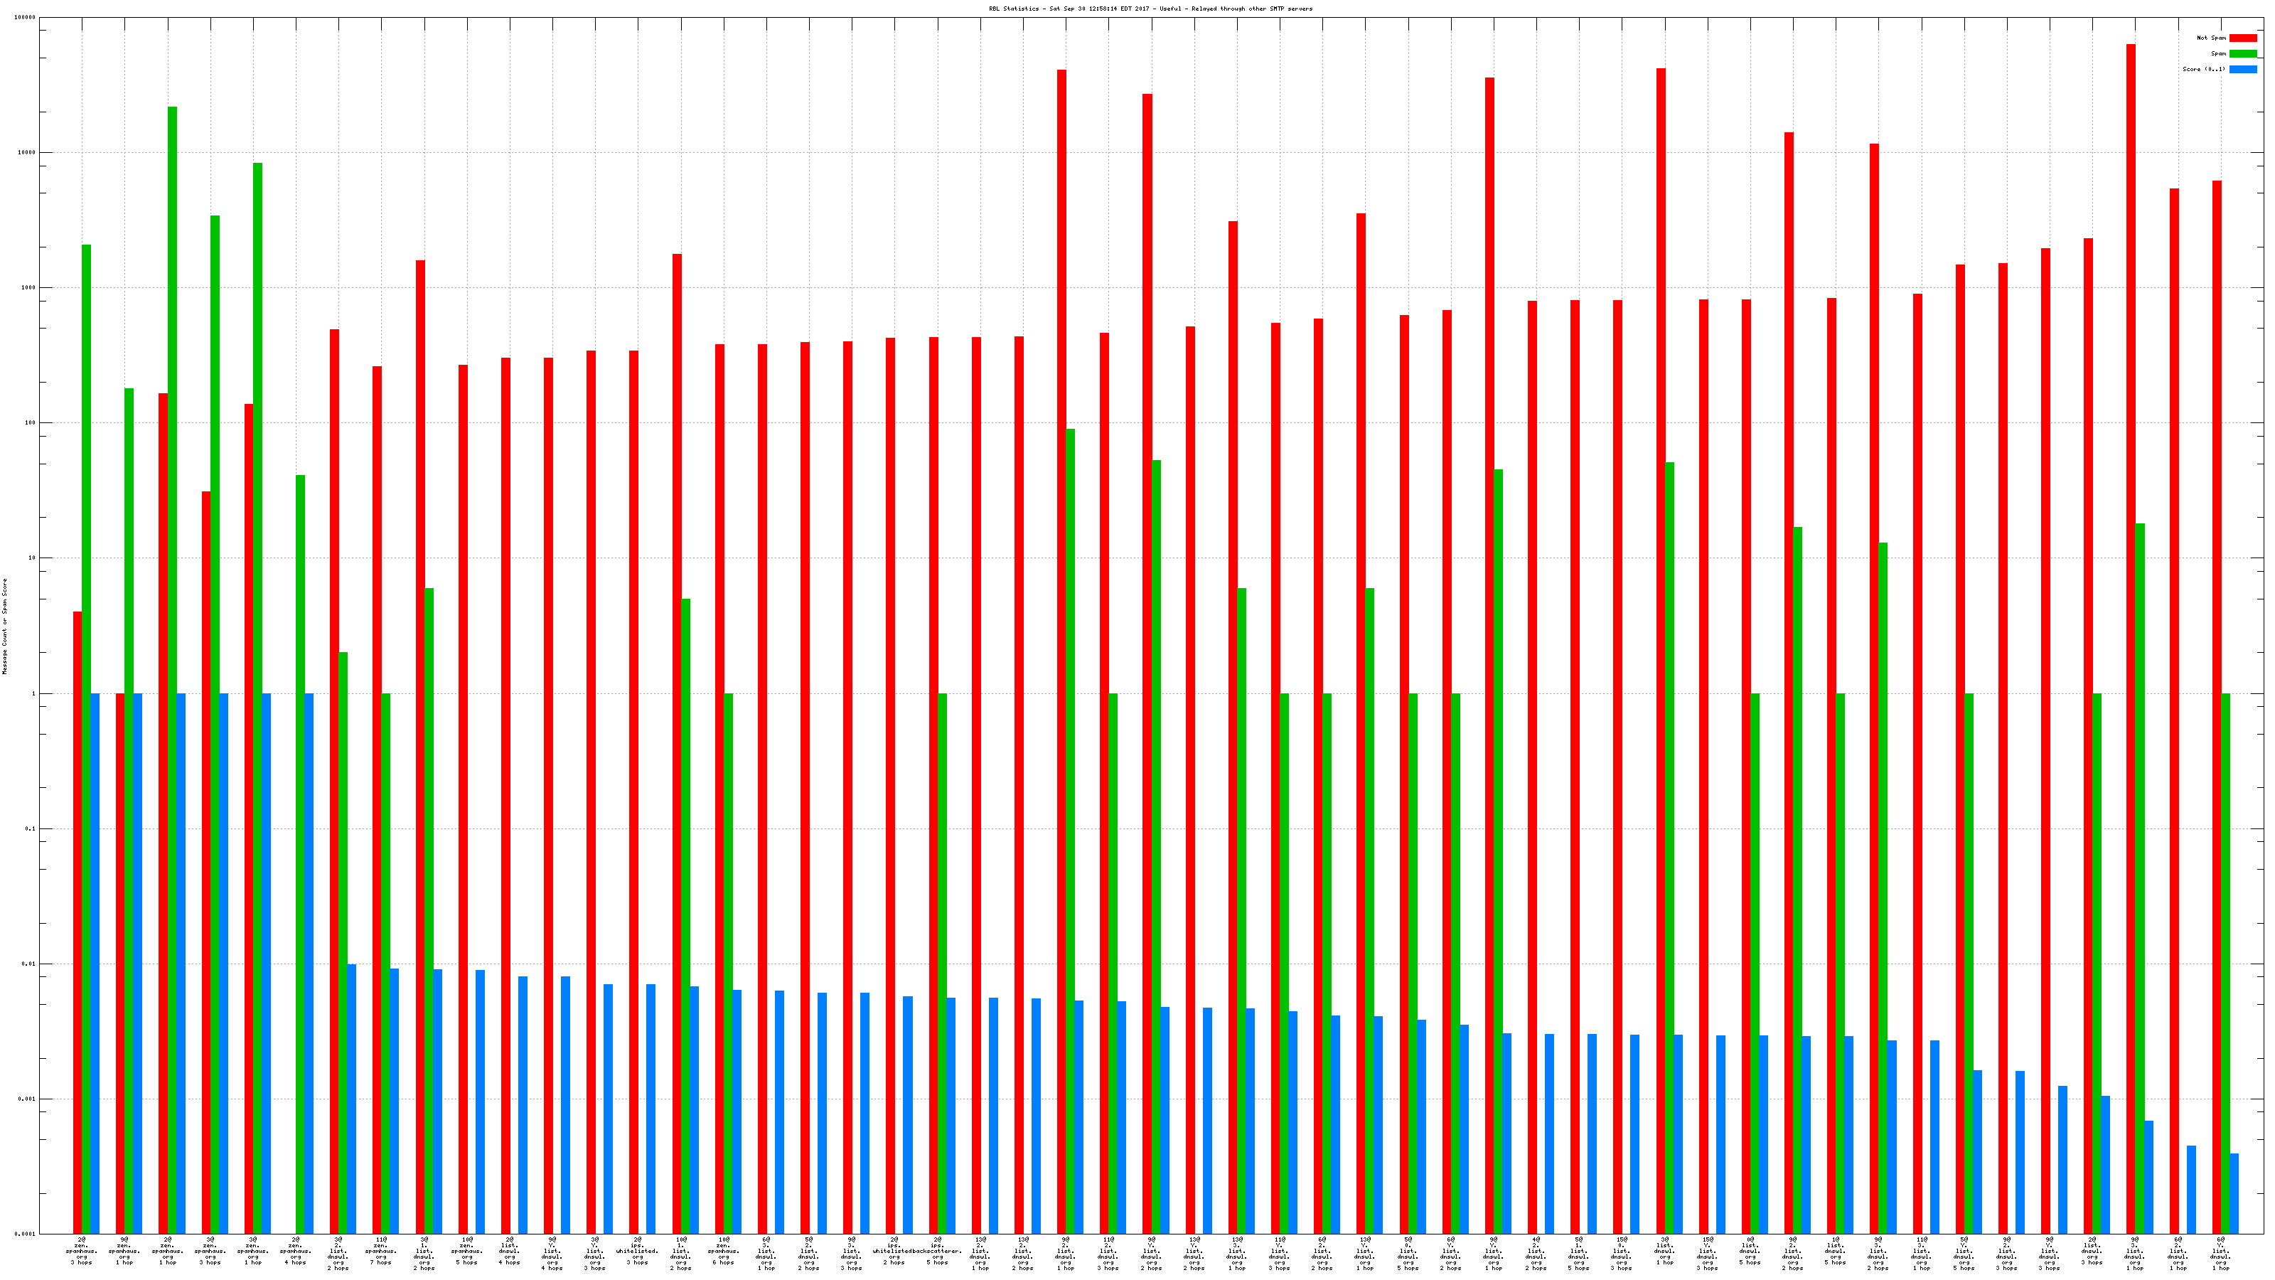Click the 0.01 y-axis tick label

[x=28, y=964]
